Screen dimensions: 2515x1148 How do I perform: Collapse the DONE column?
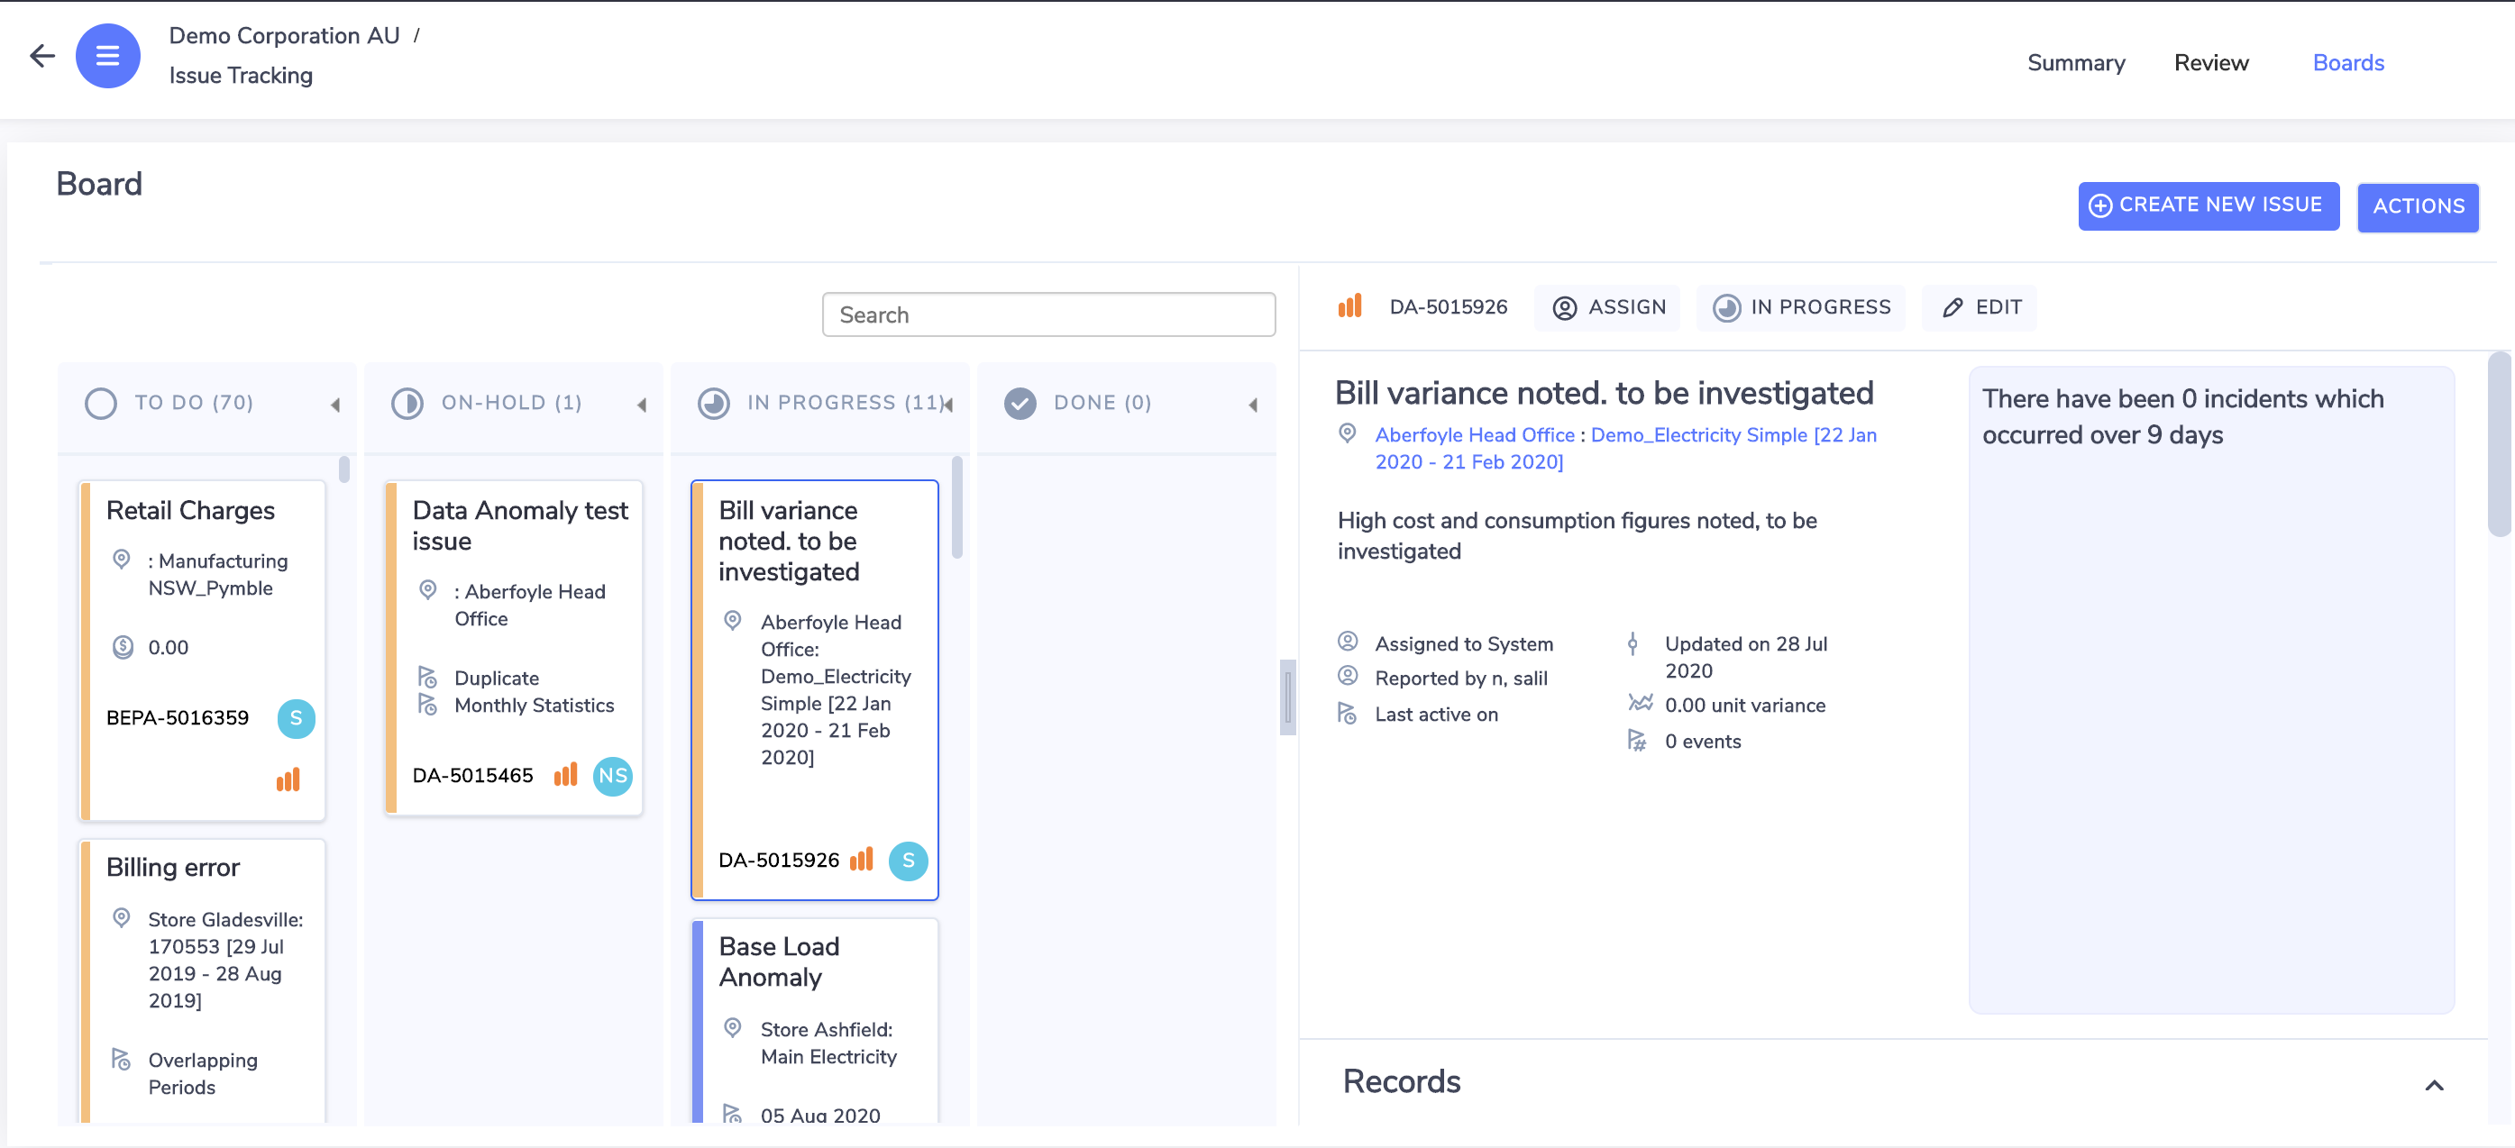point(1254,404)
